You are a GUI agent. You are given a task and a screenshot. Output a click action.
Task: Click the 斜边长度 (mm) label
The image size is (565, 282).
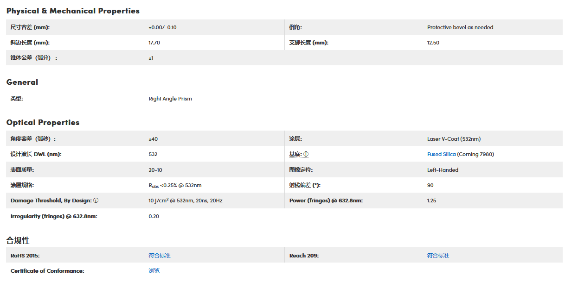(x=30, y=43)
